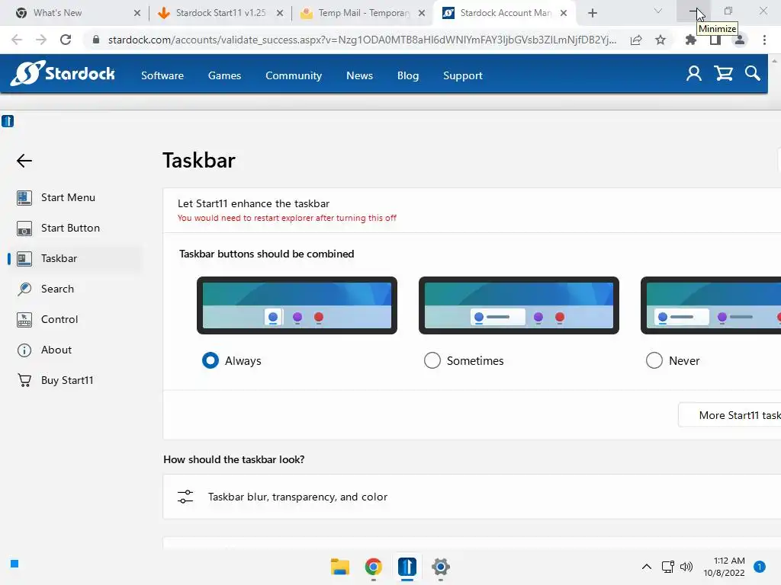
Task: Open the tab search dropdown arrow
Action: pos(658,11)
